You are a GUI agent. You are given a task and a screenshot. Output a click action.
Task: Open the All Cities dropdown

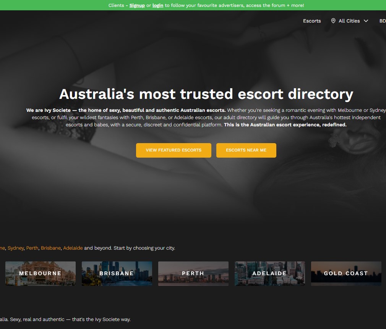point(349,21)
